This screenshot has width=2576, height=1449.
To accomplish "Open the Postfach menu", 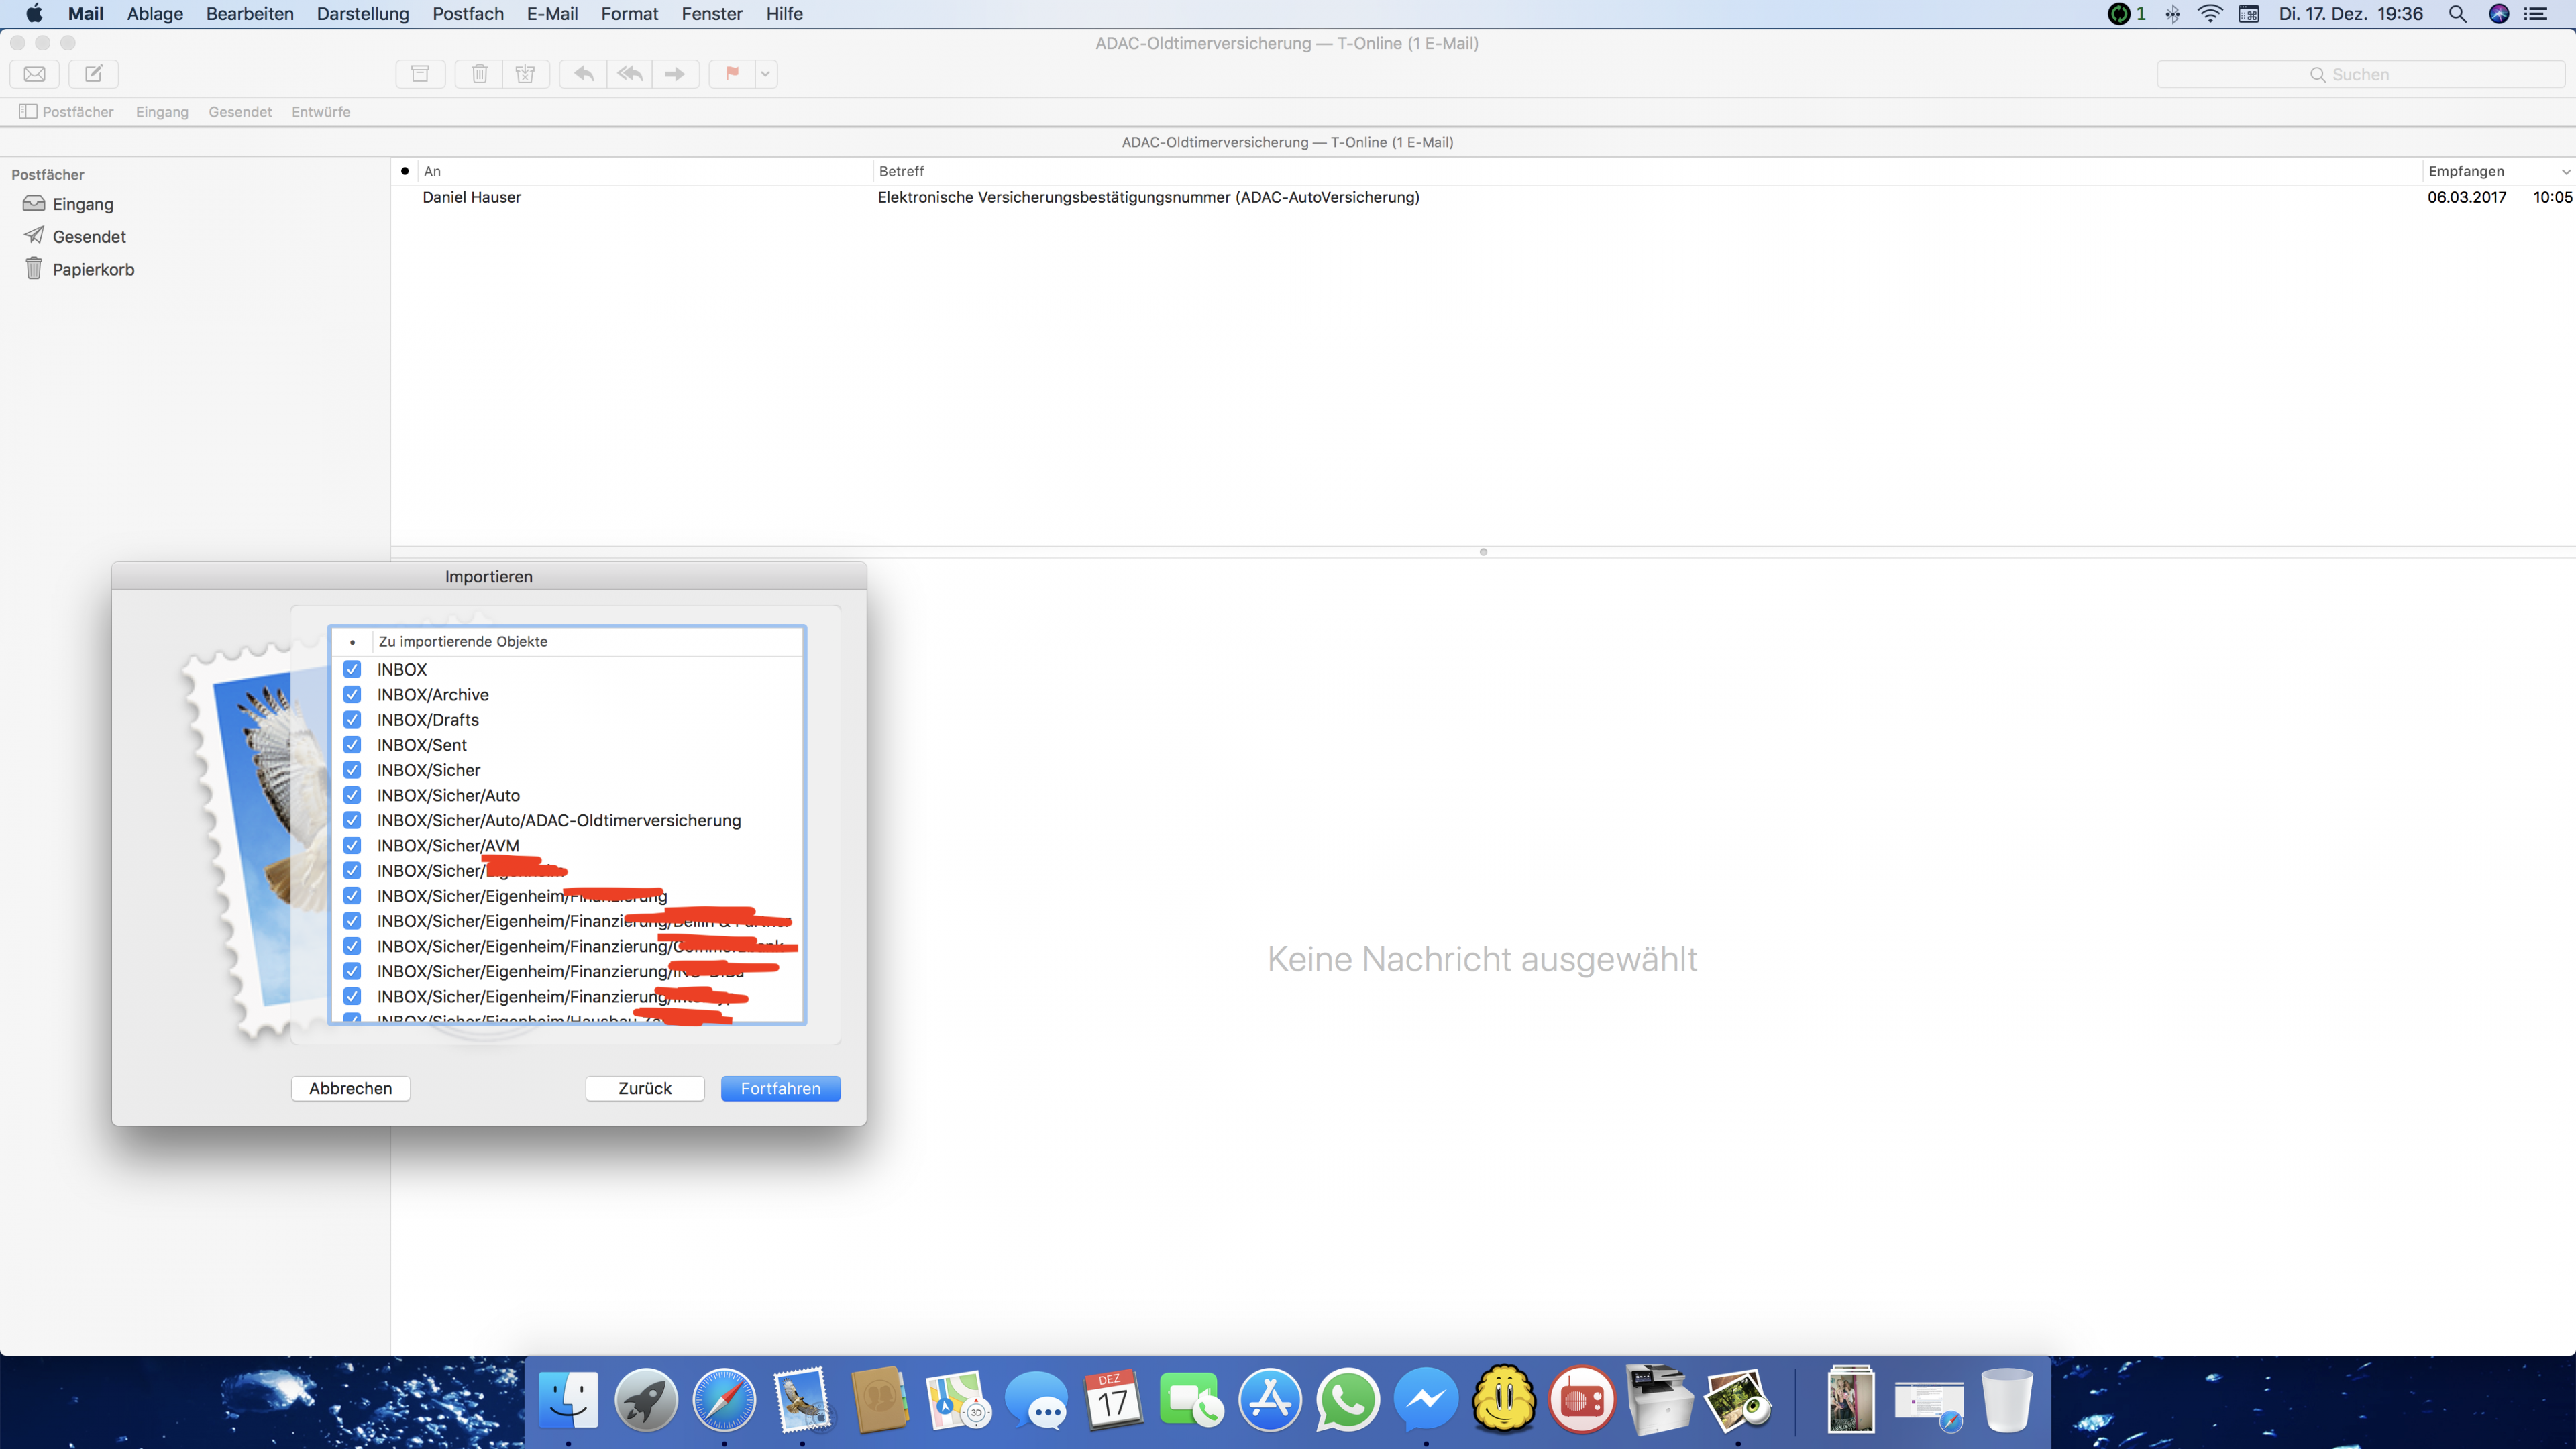I will 467,14.
